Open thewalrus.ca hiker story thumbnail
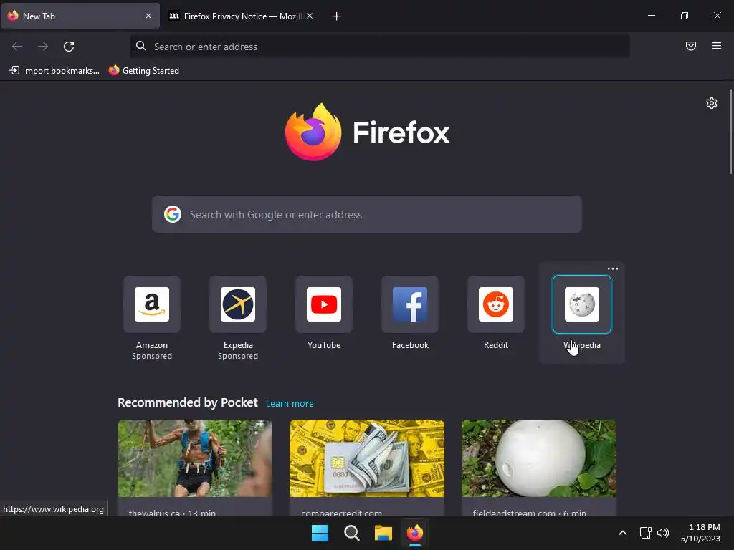 (x=195, y=458)
